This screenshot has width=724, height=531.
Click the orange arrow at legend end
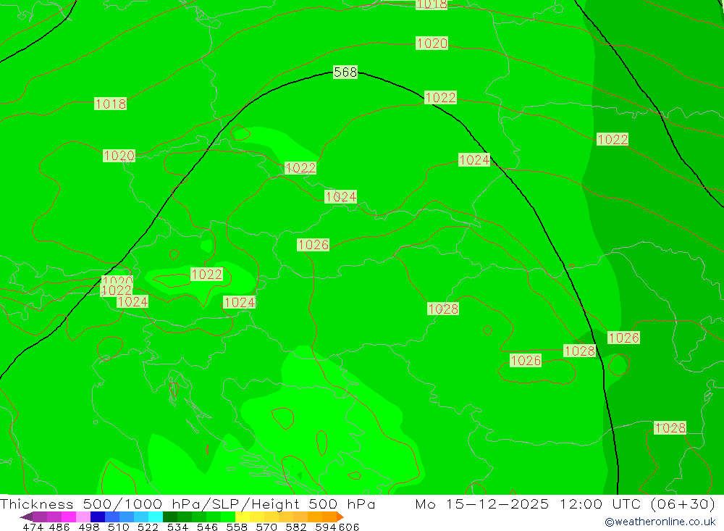coord(340,517)
